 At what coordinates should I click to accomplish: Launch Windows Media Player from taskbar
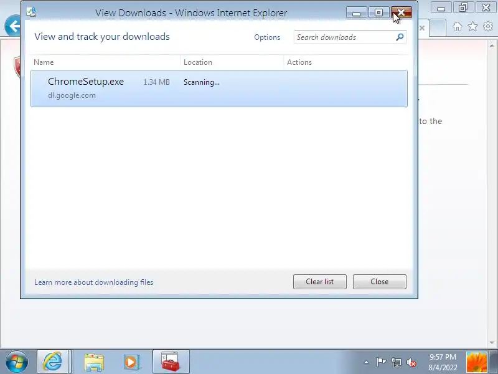[x=131, y=362]
